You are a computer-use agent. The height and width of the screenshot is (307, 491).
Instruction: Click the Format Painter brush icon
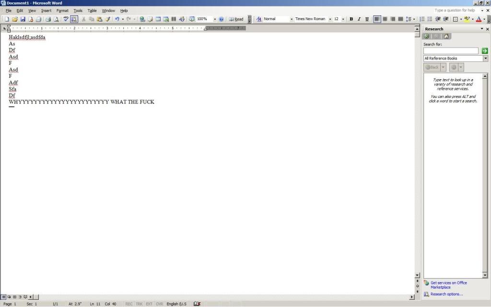(x=107, y=19)
